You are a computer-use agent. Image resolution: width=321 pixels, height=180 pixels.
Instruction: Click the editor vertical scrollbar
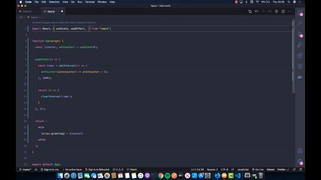coord(293,56)
